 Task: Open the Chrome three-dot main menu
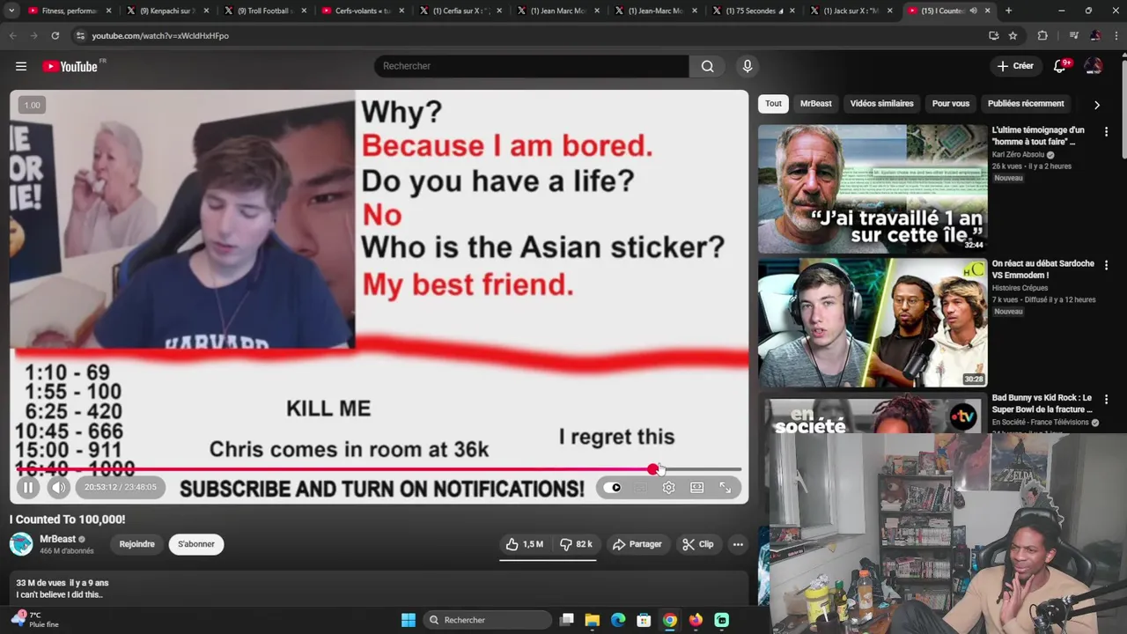(x=1116, y=35)
